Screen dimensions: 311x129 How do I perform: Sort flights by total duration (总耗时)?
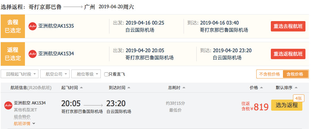tap(177, 87)
